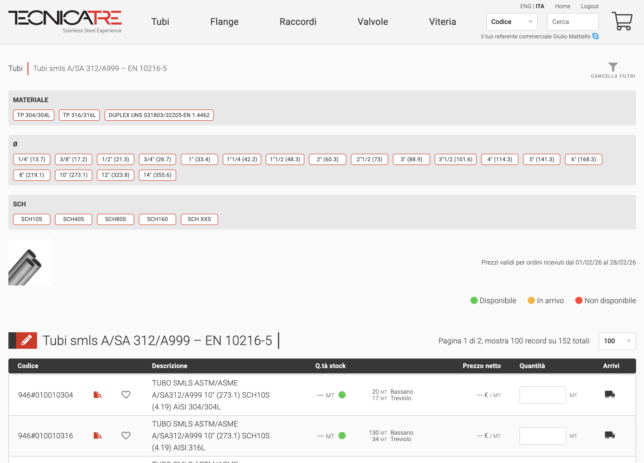This screenshot has width=644, height=463.
Task: Switch language to ENG
Action: tap(525, 6)
